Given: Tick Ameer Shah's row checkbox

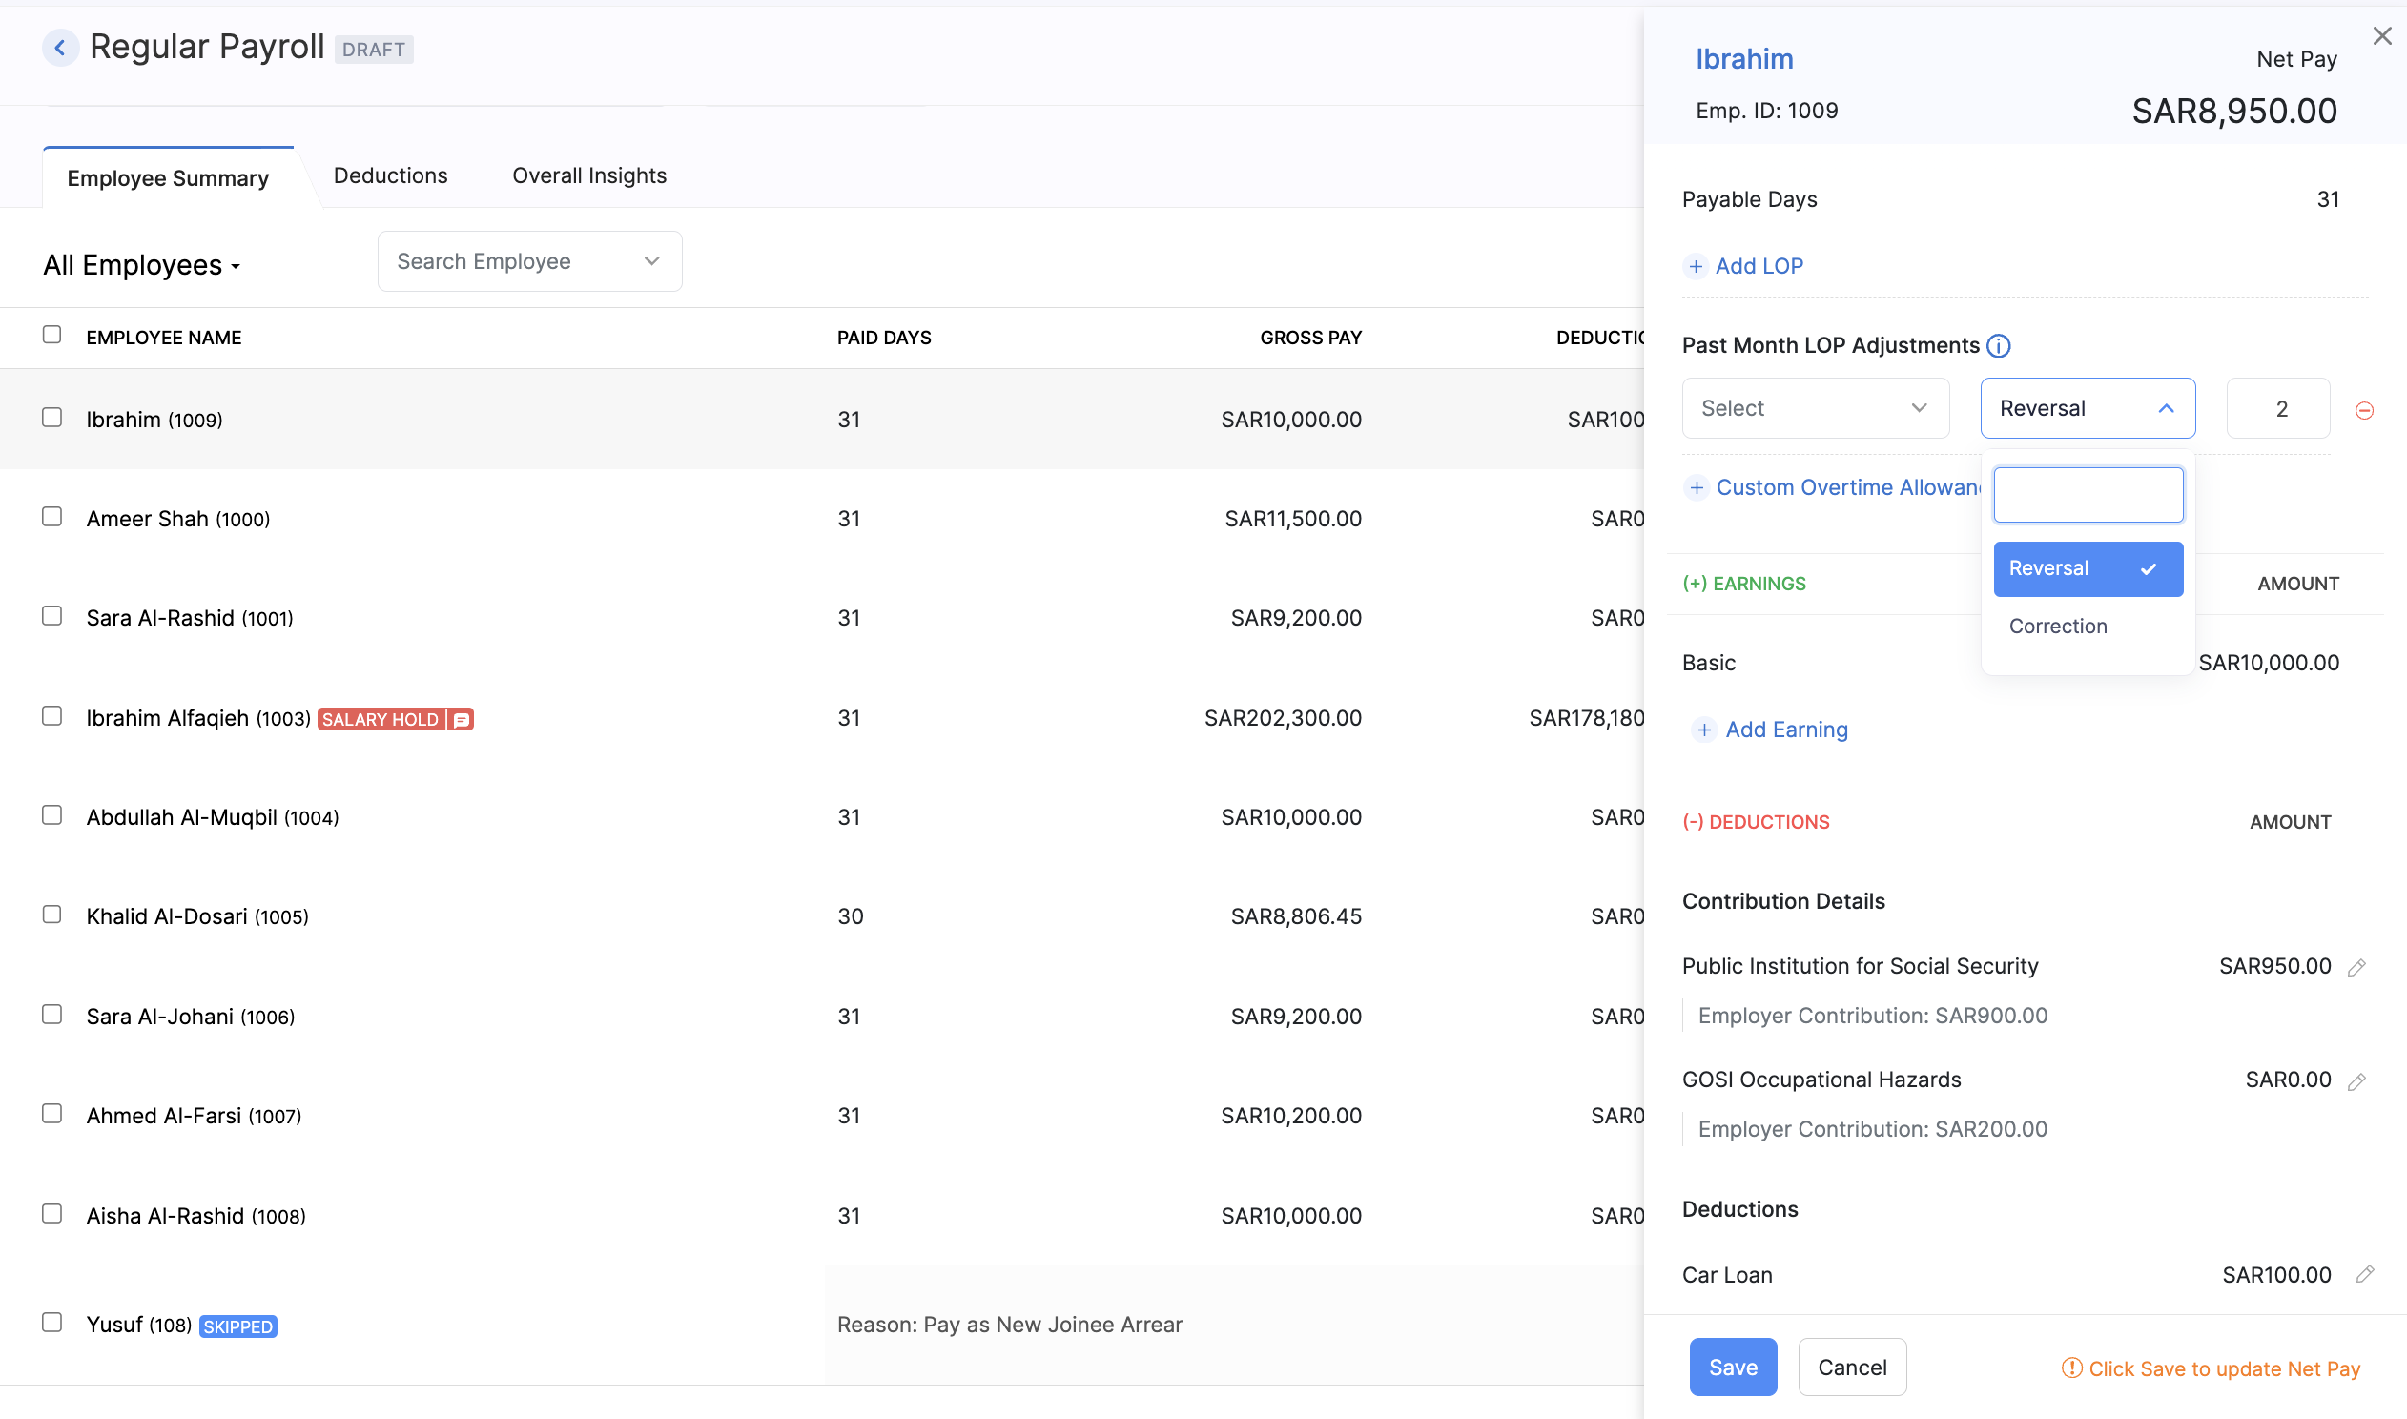Looking at the screenshot, I should tap(51, 517).
